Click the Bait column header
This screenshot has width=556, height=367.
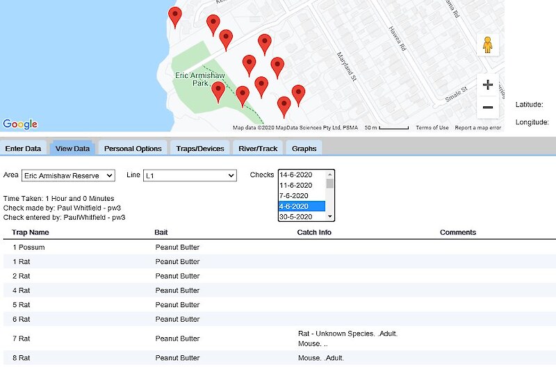point(161,232)
